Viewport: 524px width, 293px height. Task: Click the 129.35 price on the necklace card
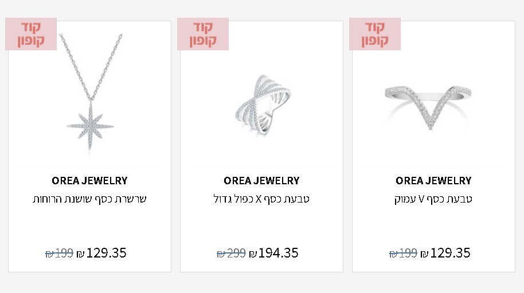pos(106,253)
